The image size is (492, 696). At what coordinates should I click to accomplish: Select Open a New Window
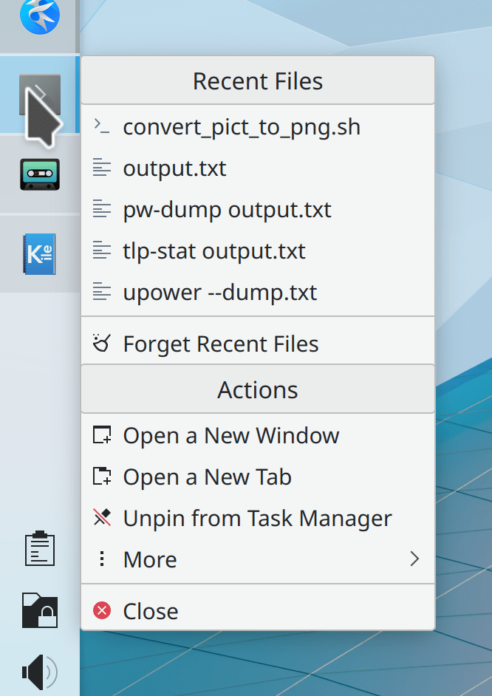[x=230, y=436]
